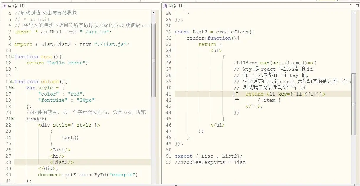Click the "function test(){" declaration
360x186 pixels.
pyautogui.click(x=38, y=57)
